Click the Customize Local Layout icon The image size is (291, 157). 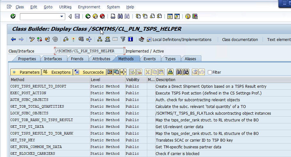click(195, 16)
